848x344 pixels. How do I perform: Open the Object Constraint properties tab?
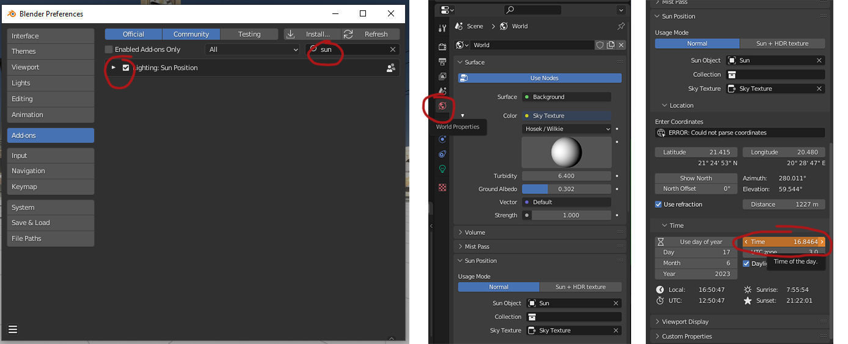point(442,154)
